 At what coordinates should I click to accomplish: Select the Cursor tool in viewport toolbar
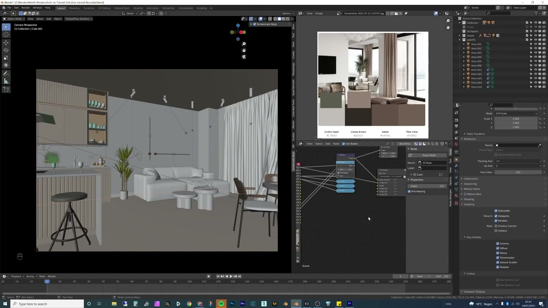point(6,35)
